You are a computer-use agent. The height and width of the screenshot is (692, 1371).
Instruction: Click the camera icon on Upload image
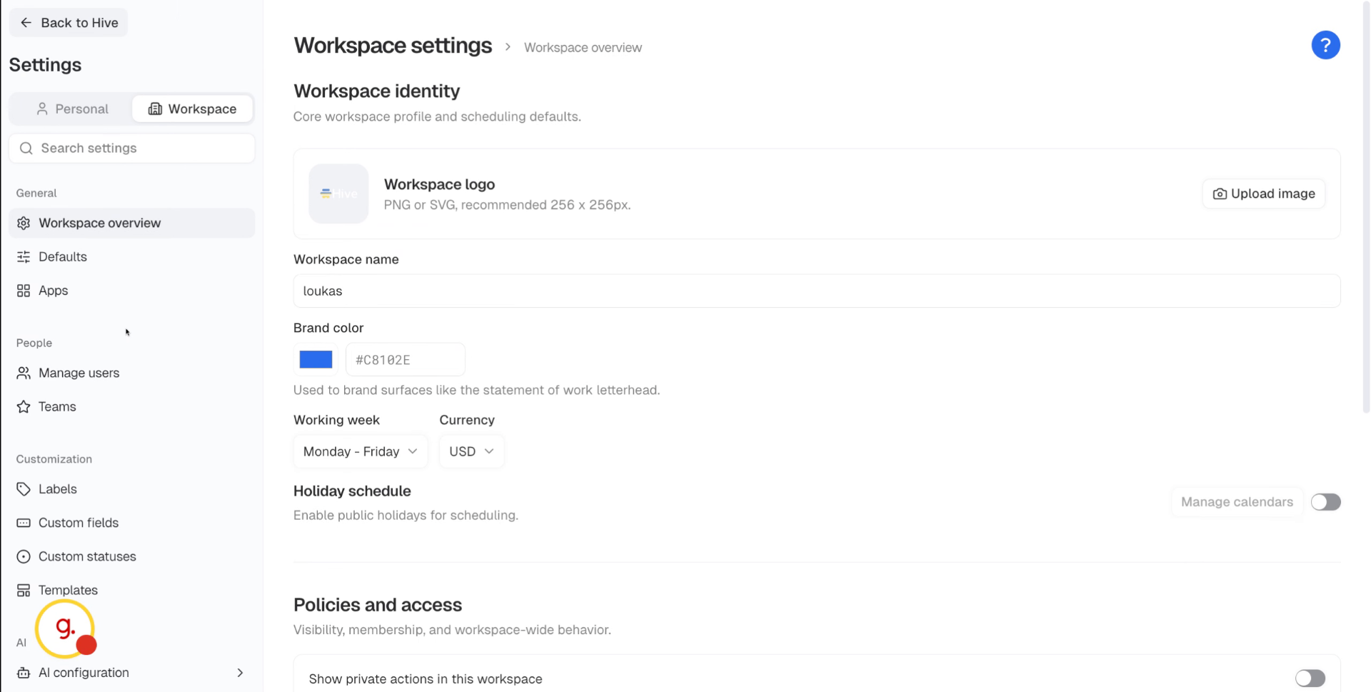pyautogui.click(x=1220, y=194)
